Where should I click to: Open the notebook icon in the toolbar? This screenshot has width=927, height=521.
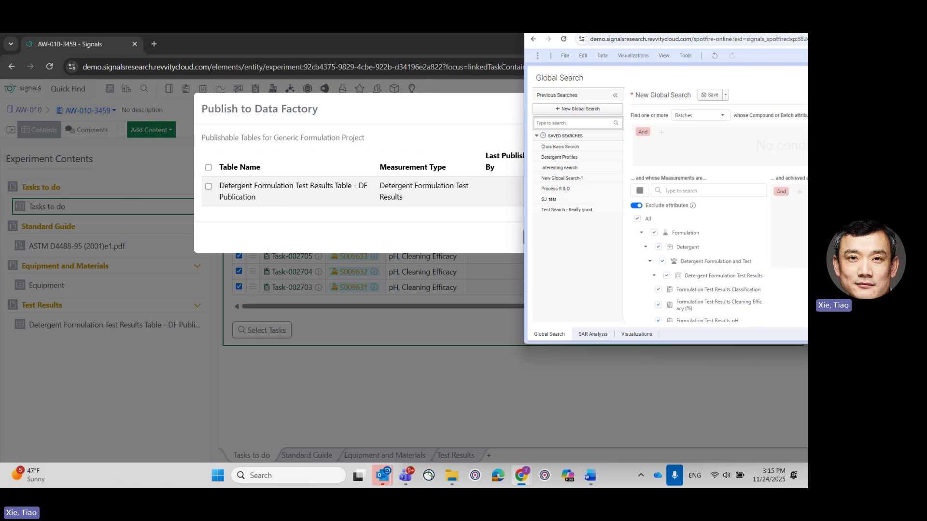pyautogui.click(x=169, y=88)
